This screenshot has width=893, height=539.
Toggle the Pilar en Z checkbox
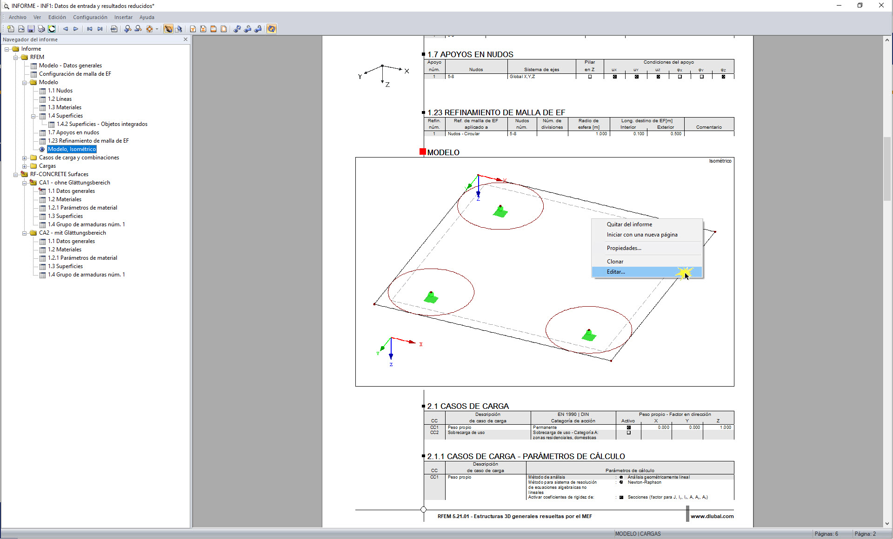[590, 77]
